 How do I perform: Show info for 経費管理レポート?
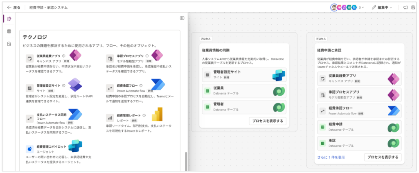[x=144, y=116]
